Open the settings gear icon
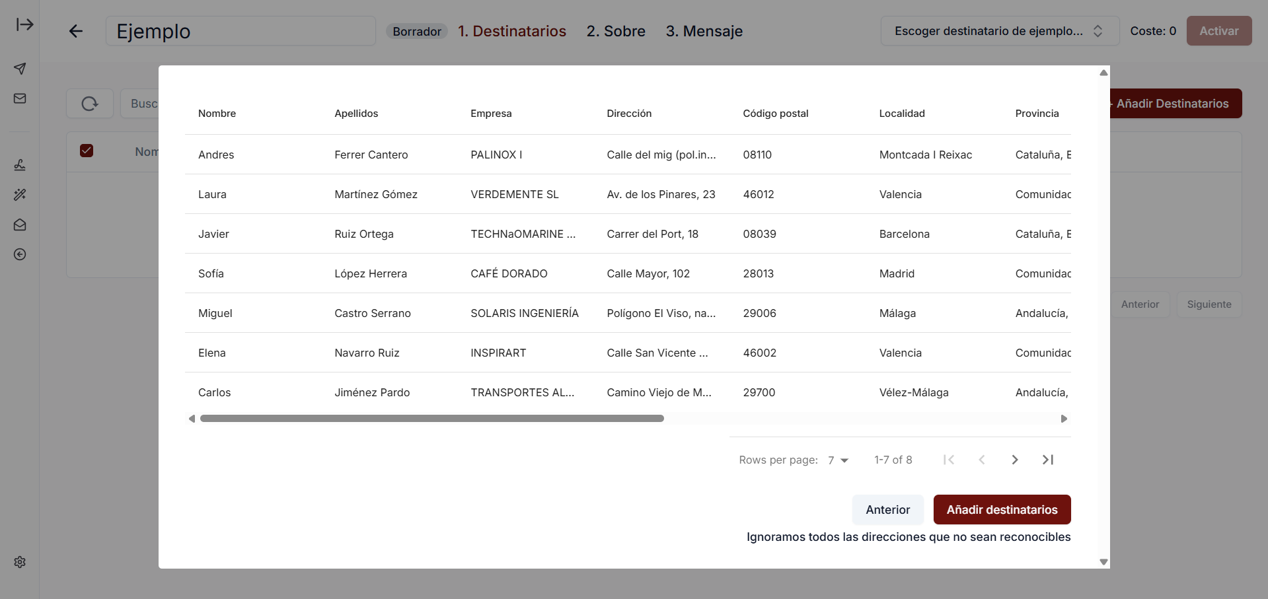Screen dimensions: 1268x599 coord(20,562)
